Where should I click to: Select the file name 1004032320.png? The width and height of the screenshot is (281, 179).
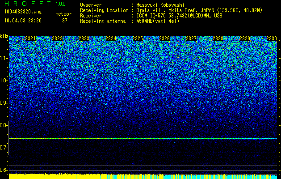point(23,12)
